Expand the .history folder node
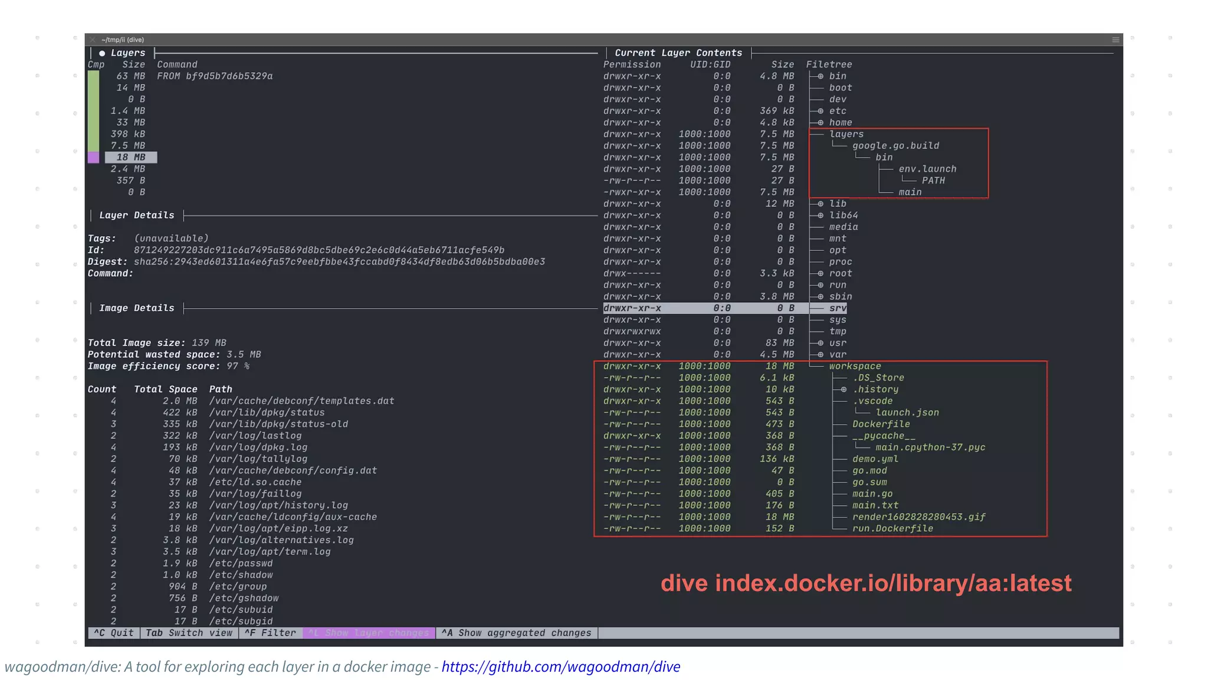This screenshot has height=680, width=1208. (843, 390)
